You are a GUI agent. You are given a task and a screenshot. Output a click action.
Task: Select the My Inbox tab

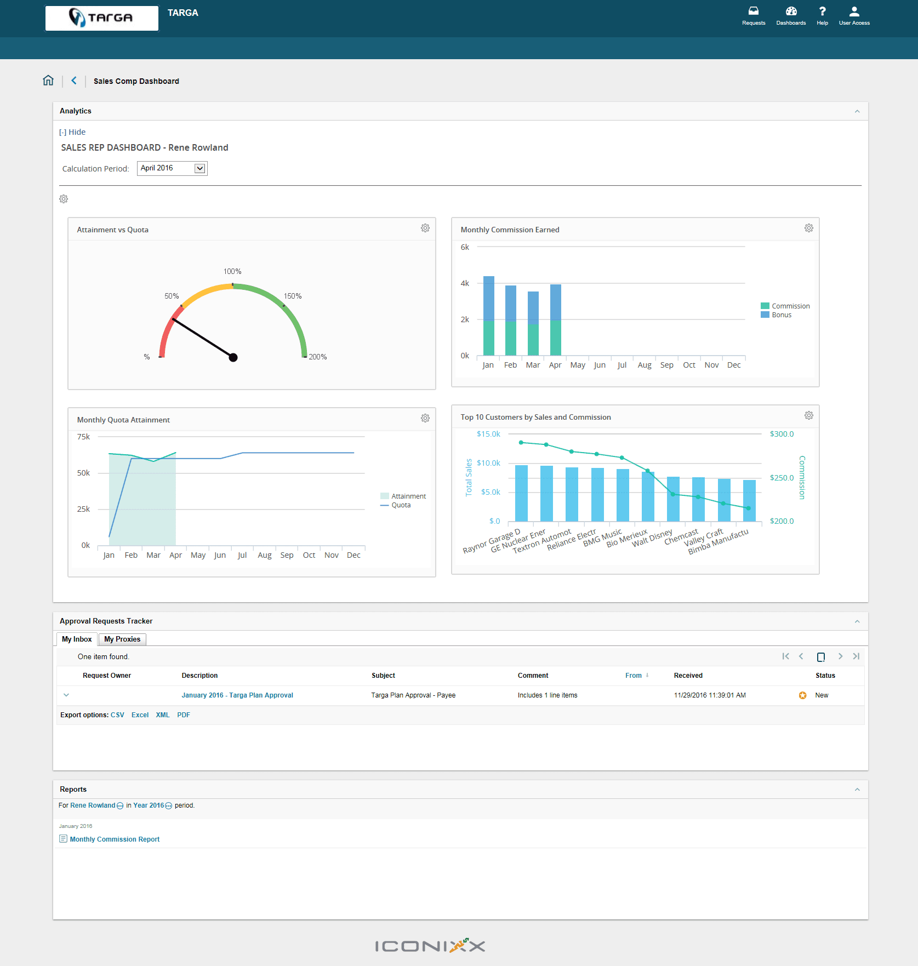point(77,639)
